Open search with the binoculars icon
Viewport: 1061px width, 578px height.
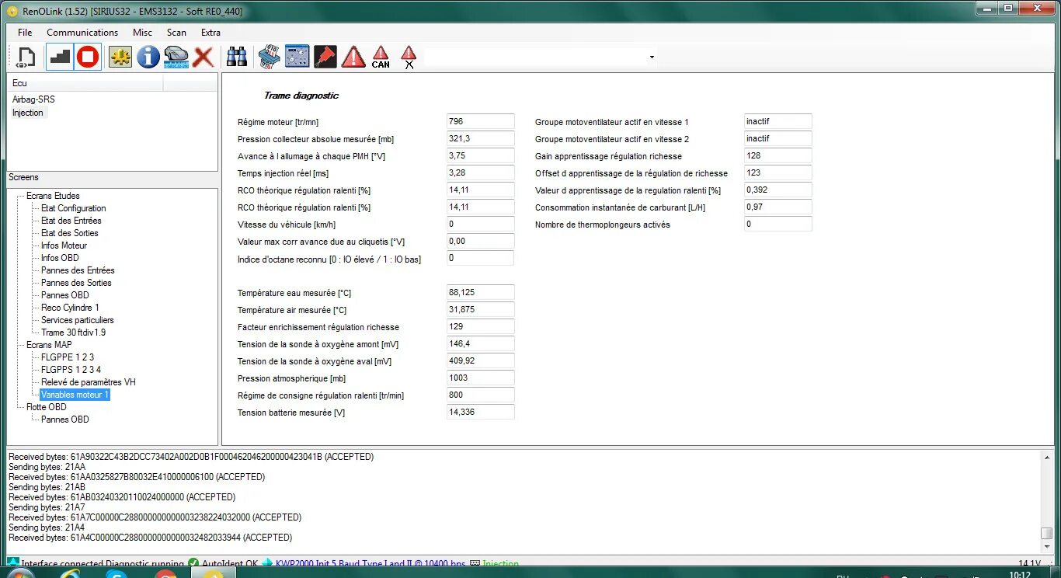click(x=237, y=57)
